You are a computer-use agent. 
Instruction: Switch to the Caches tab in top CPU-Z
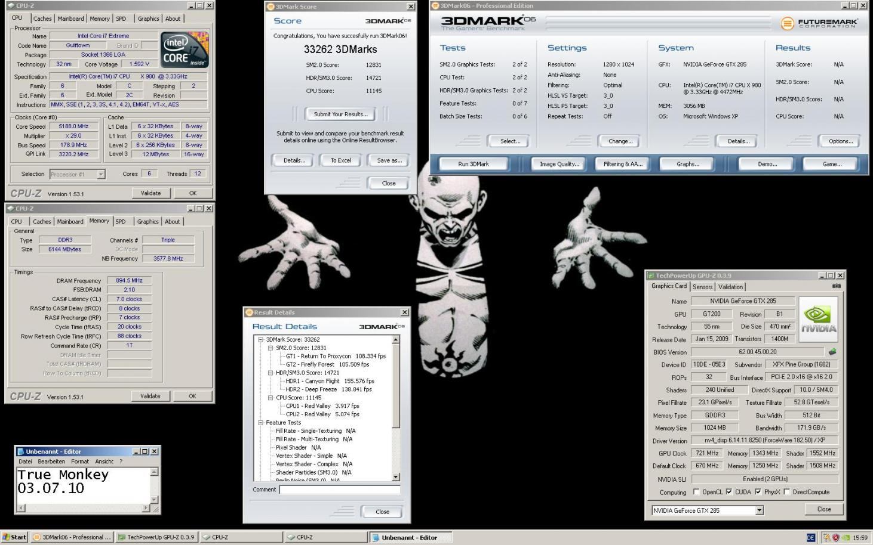(x=42, y=18)
